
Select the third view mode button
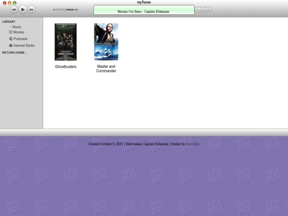click(209, 10)
